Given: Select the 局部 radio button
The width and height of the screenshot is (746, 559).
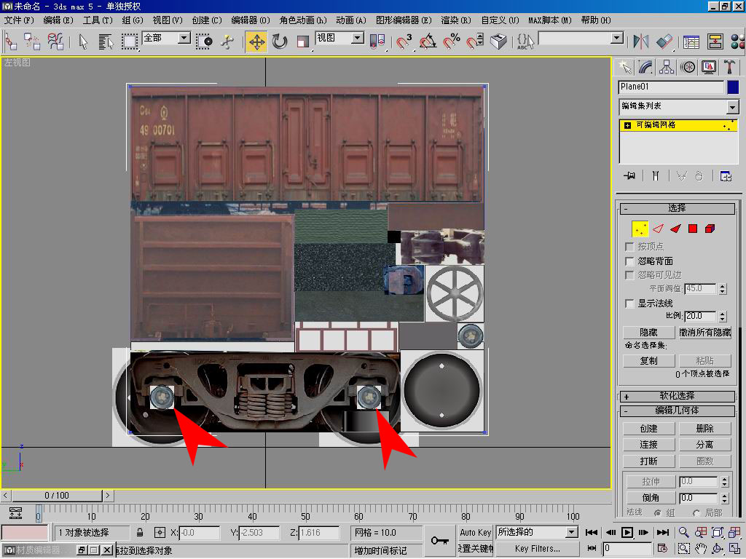Looking at the screenshot, I should 696,513.
